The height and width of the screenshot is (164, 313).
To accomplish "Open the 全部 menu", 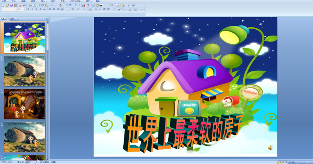I will pyautogui.click(x=4, y=2).
